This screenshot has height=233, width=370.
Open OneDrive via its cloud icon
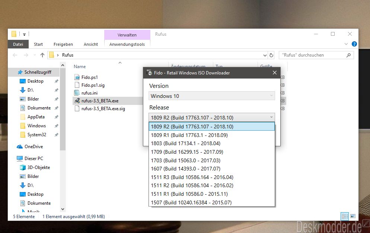20,147
